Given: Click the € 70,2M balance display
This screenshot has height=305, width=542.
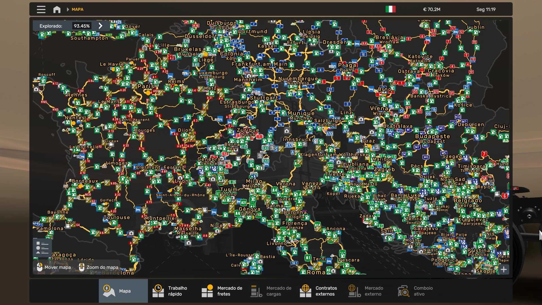Looking at the screenshot, I should point(432,9).
